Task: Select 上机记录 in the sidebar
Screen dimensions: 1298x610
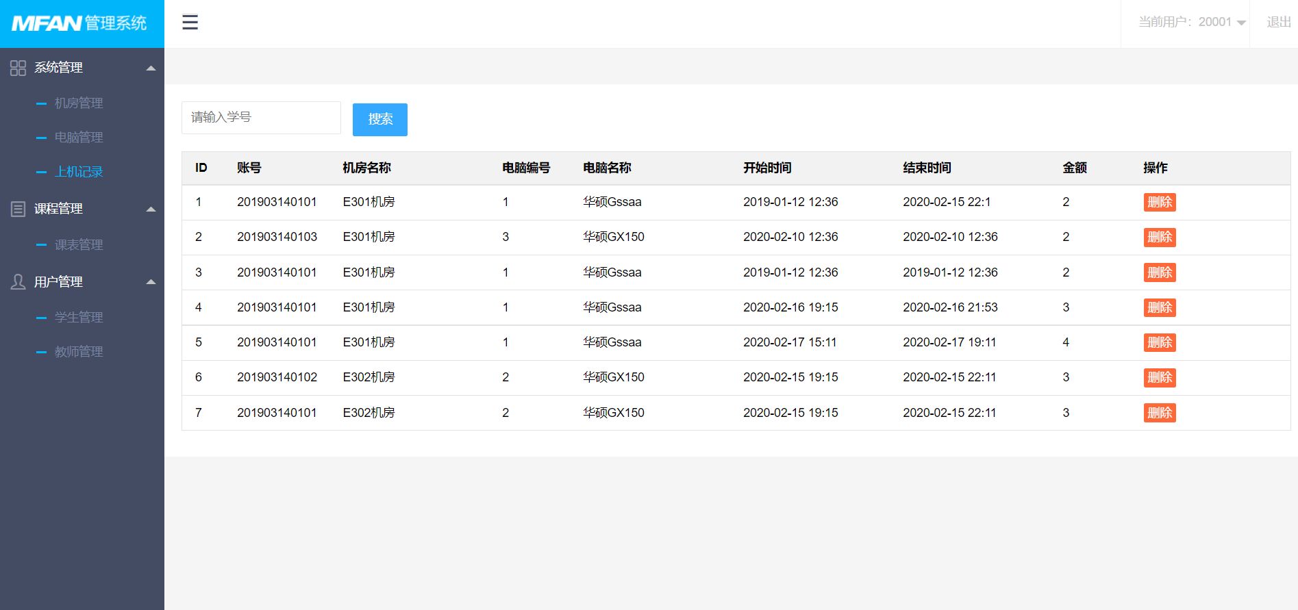Action: [79, 172]
